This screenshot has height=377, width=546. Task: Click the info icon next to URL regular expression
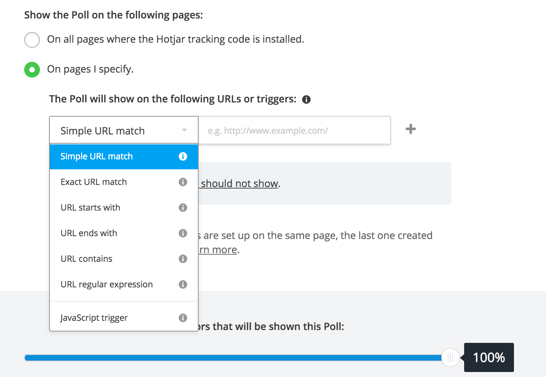click(183, 284)
